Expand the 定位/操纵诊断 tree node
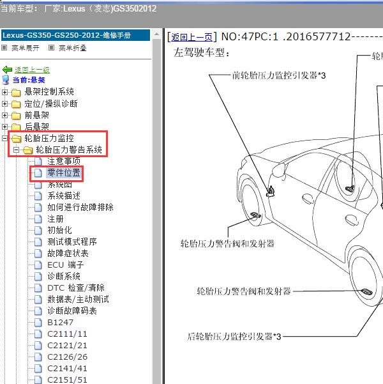The height and width of the screenshot is (384, 383). click(x=4, y=104)
